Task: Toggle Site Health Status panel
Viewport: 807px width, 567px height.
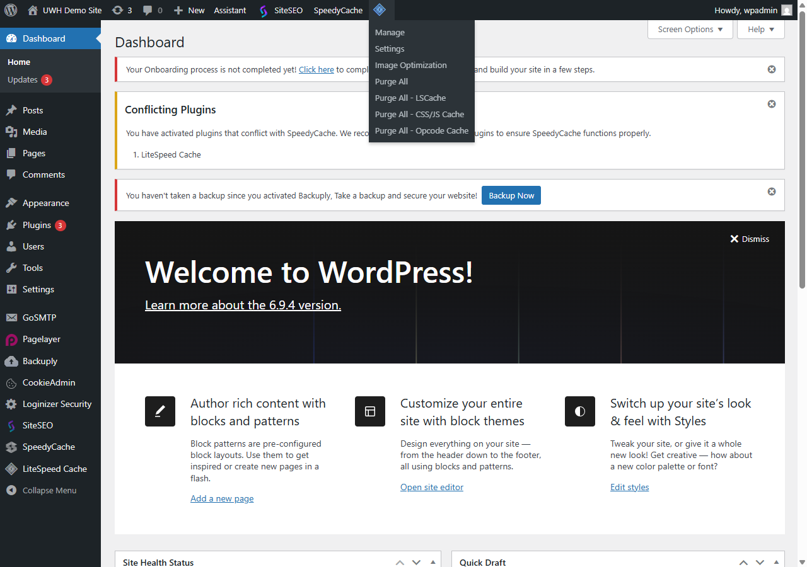Action: [x=433, y=562]
